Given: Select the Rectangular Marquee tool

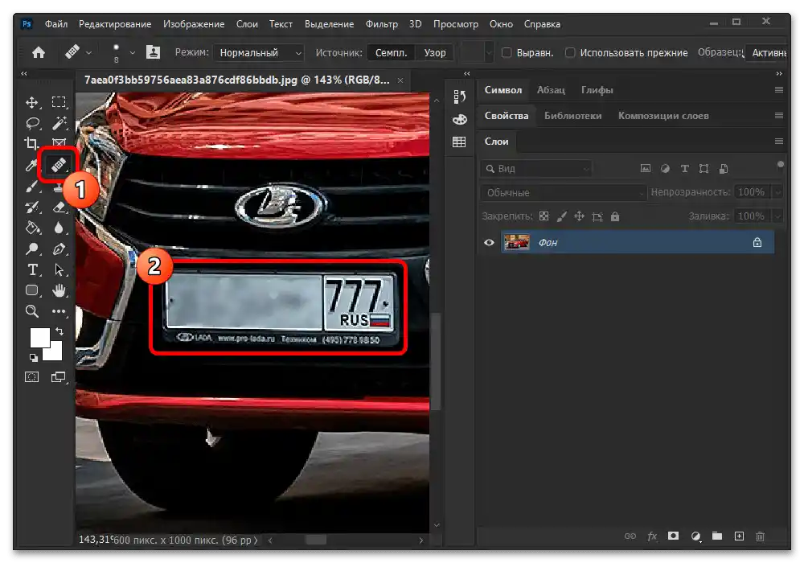Looking at the screenshot, I should pos(59,103).
